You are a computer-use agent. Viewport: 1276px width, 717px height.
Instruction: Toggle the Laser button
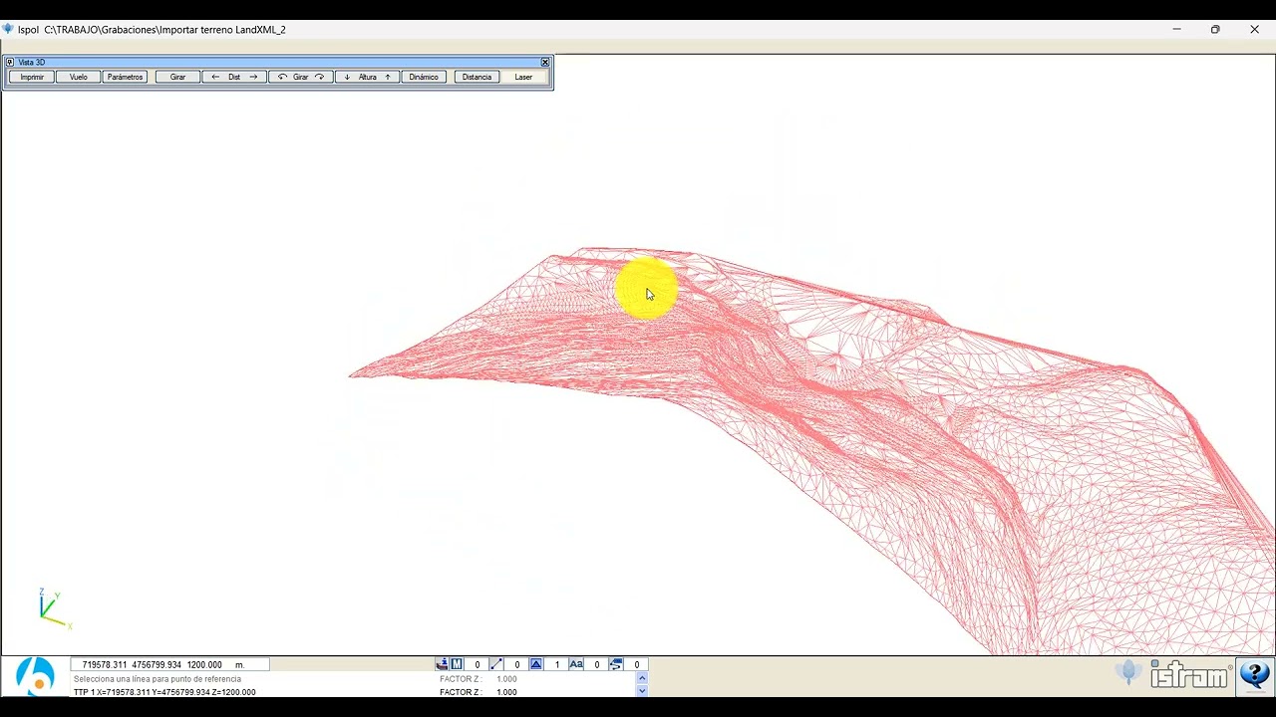pyautogui.click(x=523, y=77)
